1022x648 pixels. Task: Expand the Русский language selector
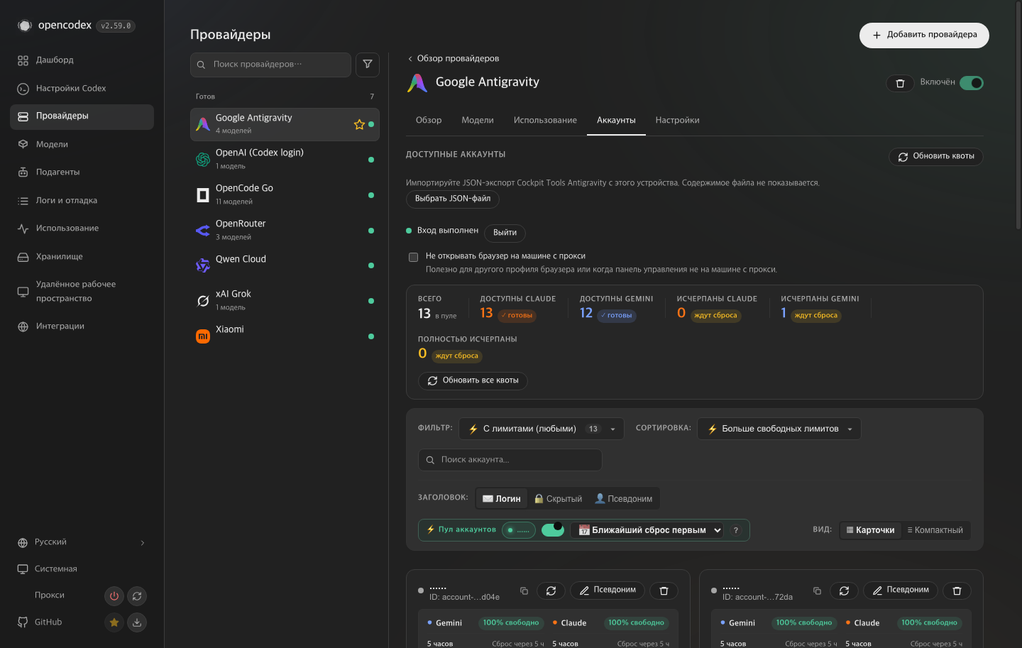tap(82, 542)
